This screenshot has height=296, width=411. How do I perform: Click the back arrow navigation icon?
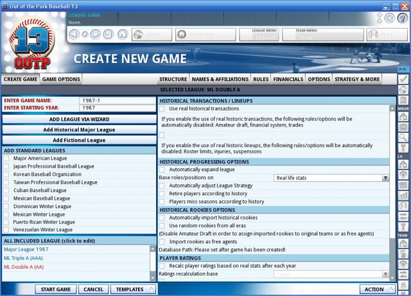pos(74,35)
